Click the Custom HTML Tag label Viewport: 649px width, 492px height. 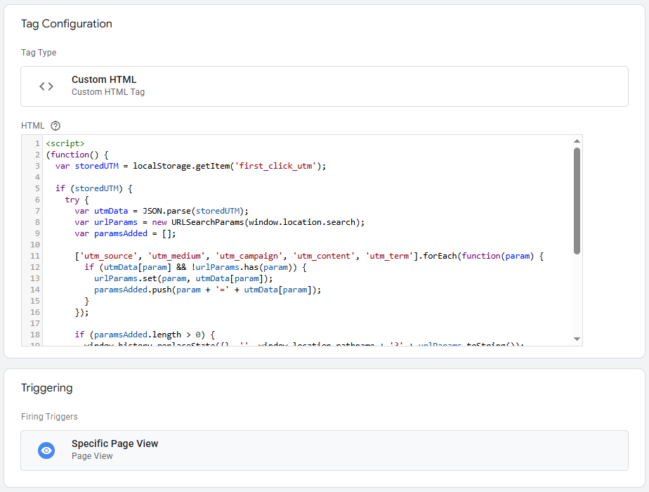[x=107, y=92]
